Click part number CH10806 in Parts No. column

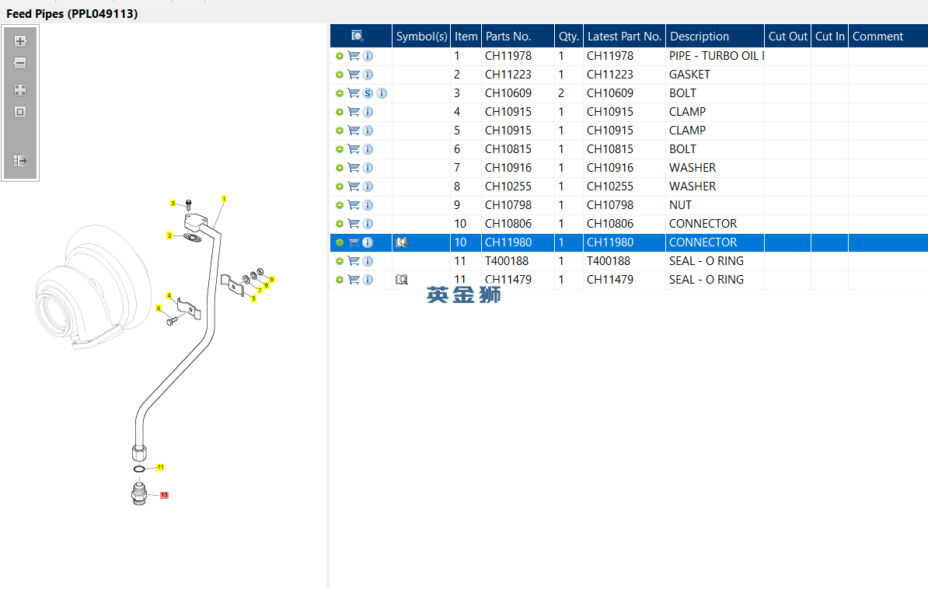(x=508, y=224)
